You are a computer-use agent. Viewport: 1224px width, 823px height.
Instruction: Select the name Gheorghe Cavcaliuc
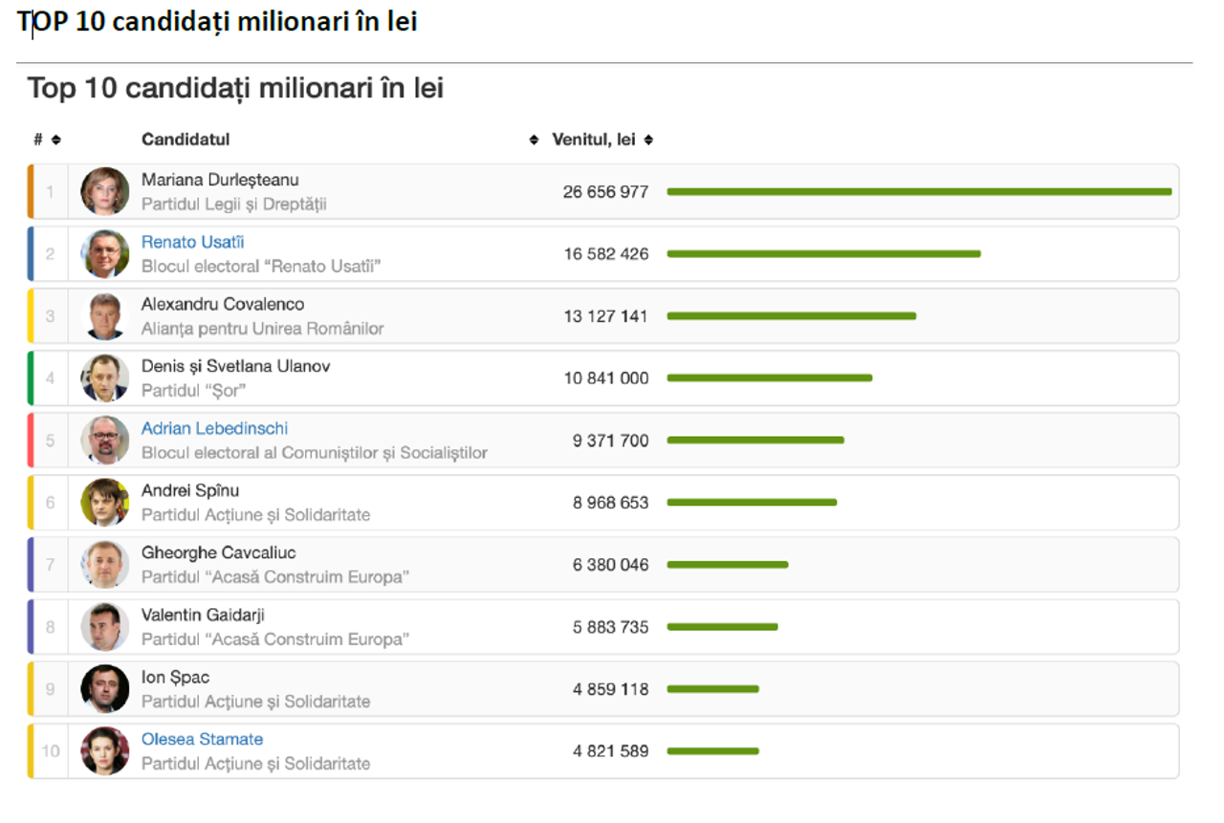219,552
